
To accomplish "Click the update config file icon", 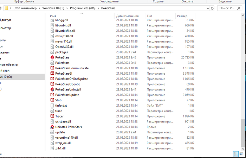I will click(52, 132).
